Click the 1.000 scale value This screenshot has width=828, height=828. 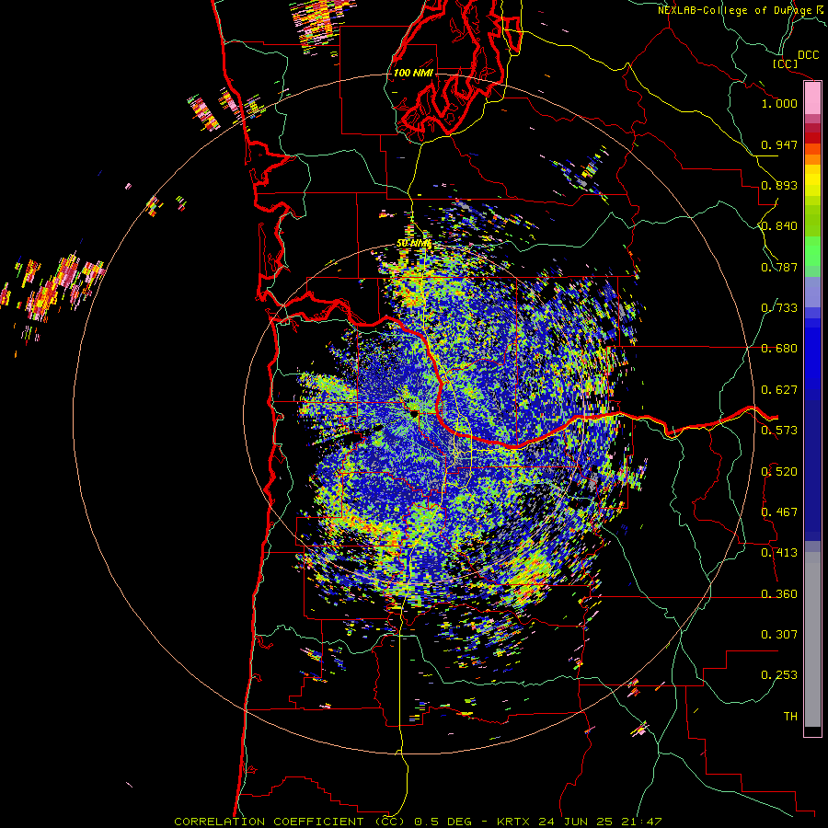(x=779, y=103)
